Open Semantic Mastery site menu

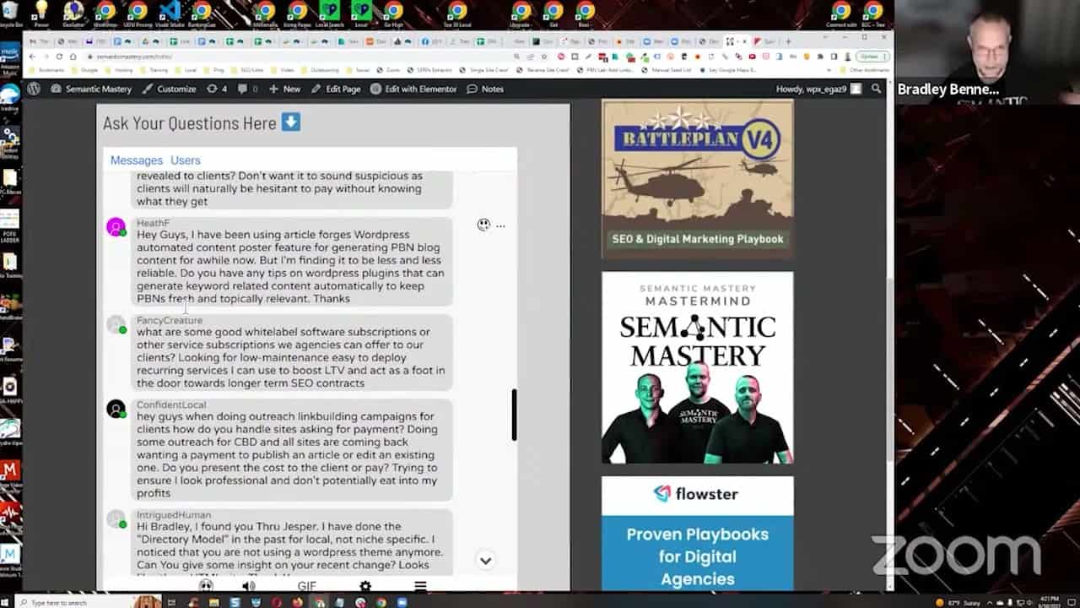tap(91, 89)
